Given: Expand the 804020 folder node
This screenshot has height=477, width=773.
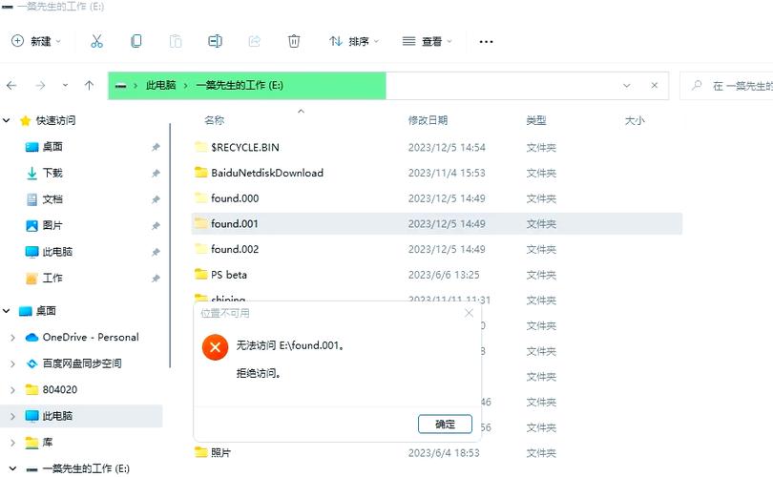Looking at the screenshot, I should point(12,390).
